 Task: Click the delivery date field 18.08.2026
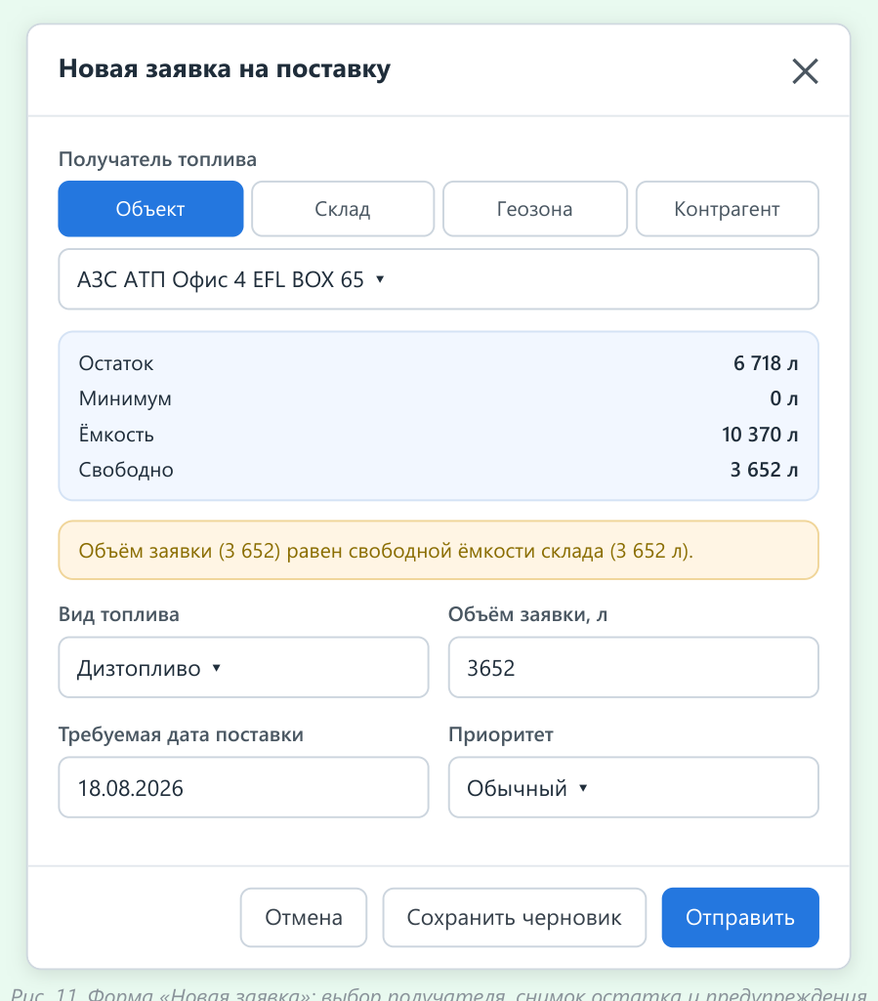pos(243,788)
